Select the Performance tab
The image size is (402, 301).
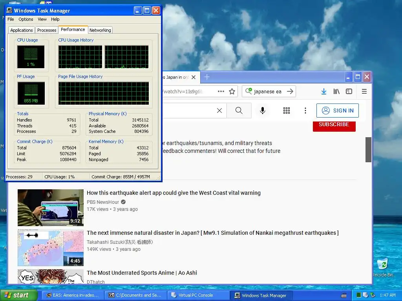[x=73, y=29]
